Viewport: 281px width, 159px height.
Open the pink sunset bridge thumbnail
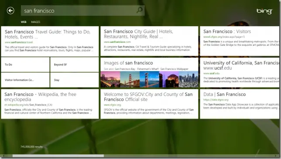(x=110, y=79)
